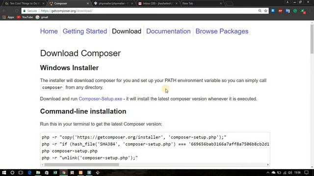
Task: Open the Windows Start menu
Action: tap(4, 173)
